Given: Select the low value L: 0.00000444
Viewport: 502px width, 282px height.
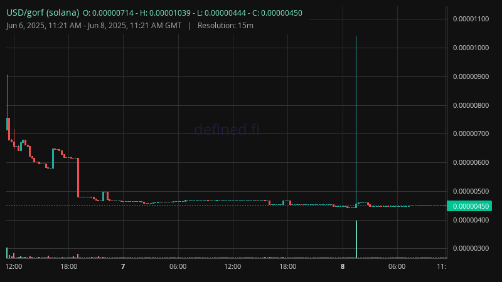Looking at the screenshot, I should [x=222, y=13].
